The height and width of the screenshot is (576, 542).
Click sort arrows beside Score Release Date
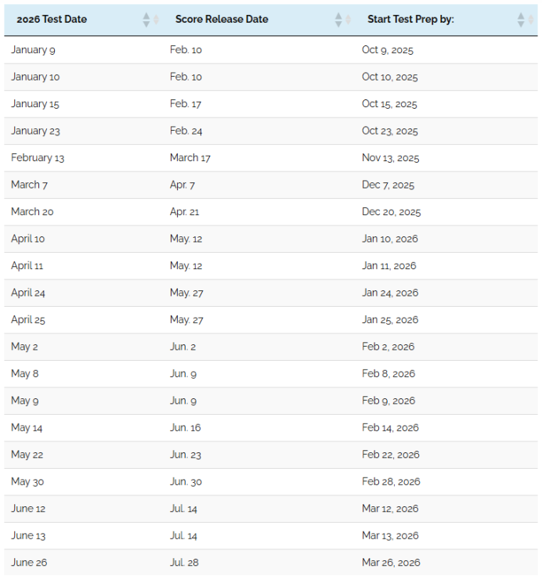342,20
